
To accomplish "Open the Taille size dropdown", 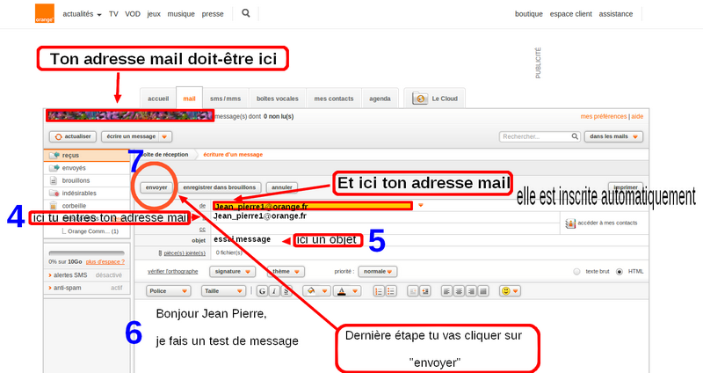I will click(x=223, y=291).
